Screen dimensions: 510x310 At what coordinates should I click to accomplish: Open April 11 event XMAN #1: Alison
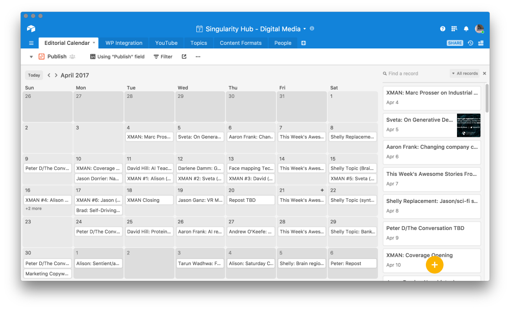coord(149,178)
